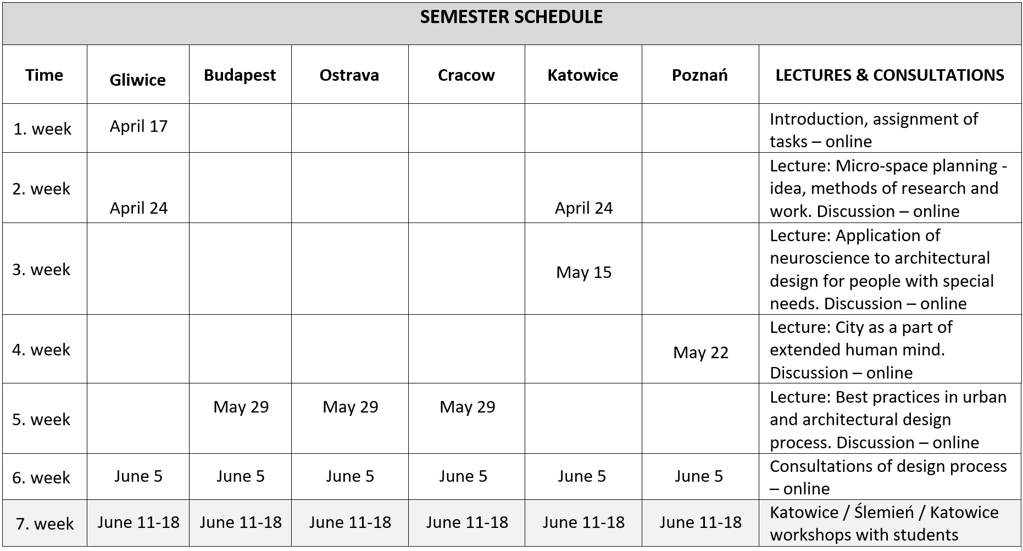Select the Katowice column header
1023x551 pixels.
point(582,75)
